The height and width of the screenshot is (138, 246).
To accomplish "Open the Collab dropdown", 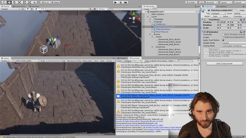I will (x=191, y=2).
